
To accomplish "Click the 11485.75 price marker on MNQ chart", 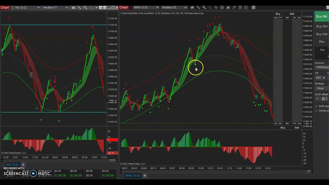I will tap(307, 124).
